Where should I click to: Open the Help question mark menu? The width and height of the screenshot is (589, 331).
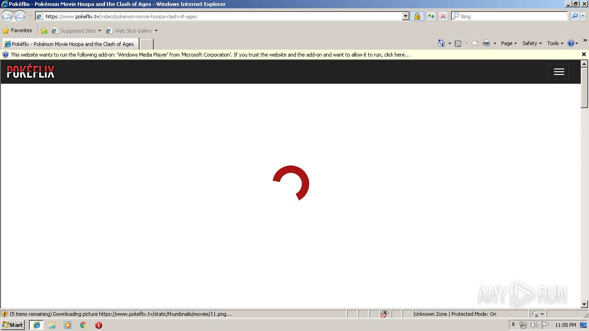coord(573,43)
